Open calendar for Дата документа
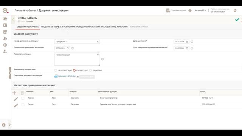The image size is (242, 136). (187, 42)
